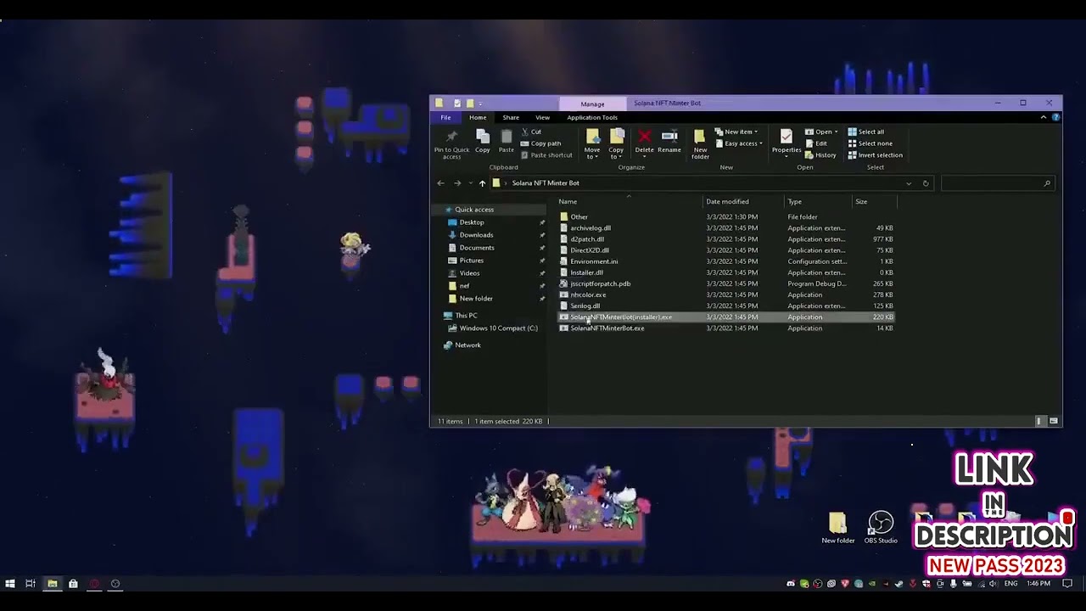Open recent locations dropdown arrow

[x=470, y=183]
